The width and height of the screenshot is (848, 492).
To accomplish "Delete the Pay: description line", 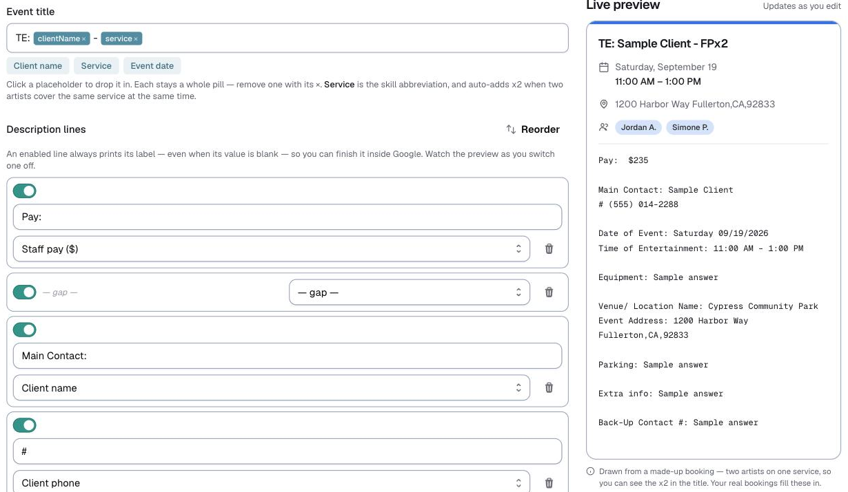I will click(x=549, y=249).
